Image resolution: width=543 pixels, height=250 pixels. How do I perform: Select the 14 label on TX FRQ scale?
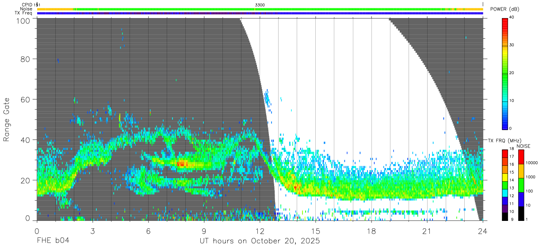[x=512, y=181]
